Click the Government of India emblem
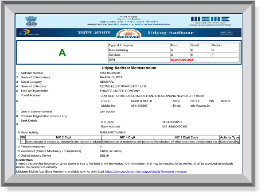Viewport: 261px width, 193px height. tap(31, 21)
